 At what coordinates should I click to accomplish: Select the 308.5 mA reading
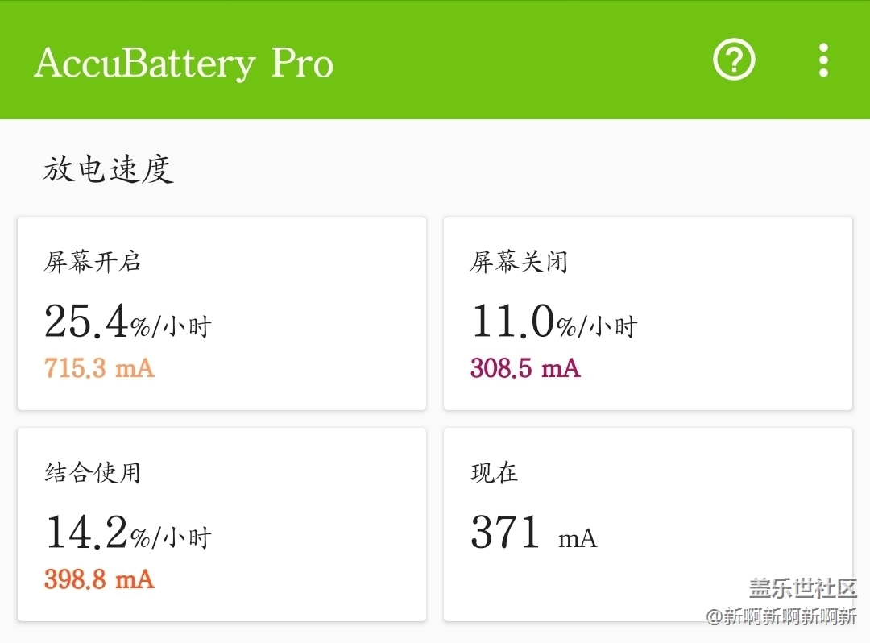click(x=525, y=368)
